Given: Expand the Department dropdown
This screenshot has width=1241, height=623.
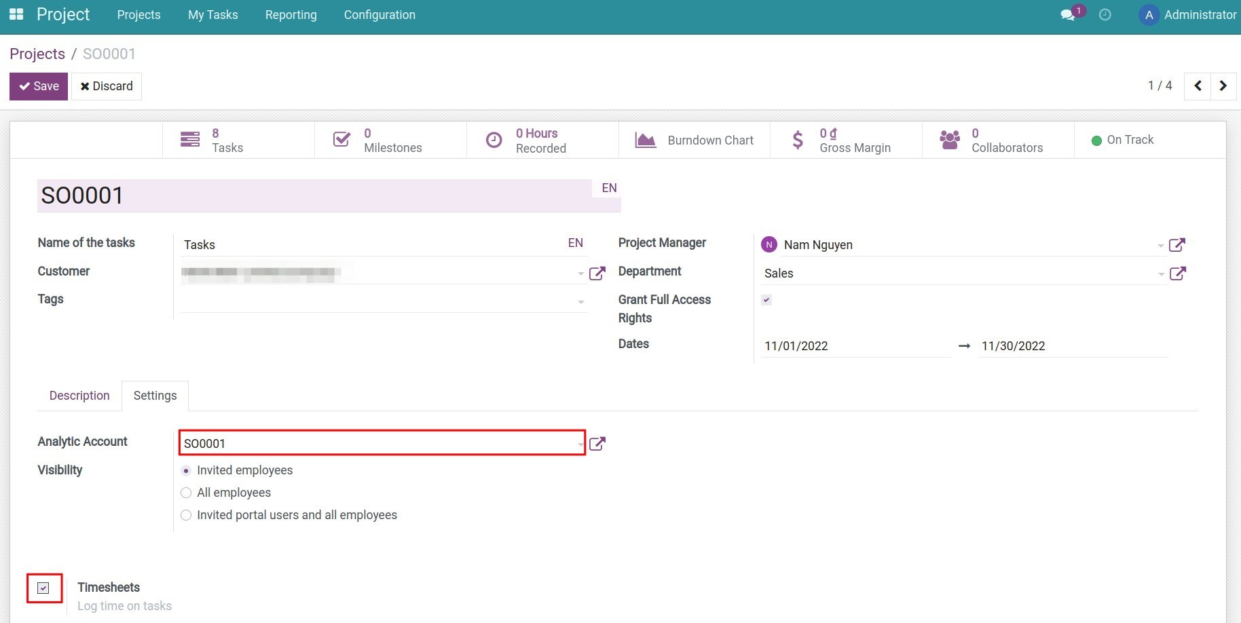Looking at the screenshot, I should point(1161,273).
